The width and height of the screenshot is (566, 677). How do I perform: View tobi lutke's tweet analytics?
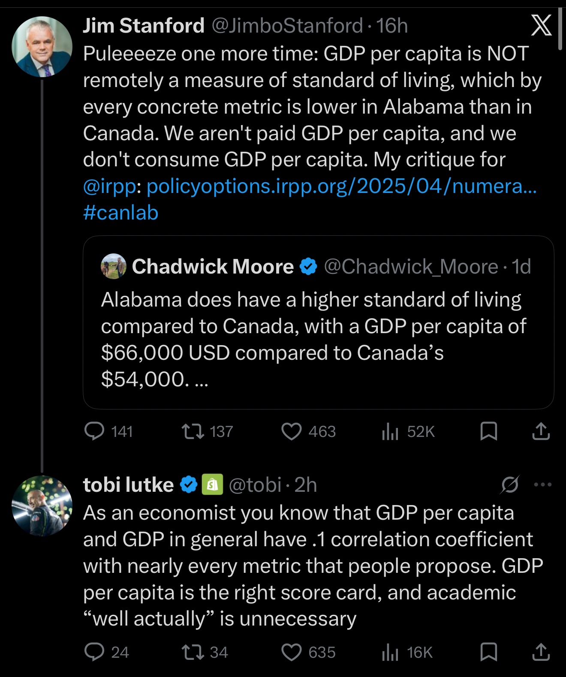pos(390,652)
